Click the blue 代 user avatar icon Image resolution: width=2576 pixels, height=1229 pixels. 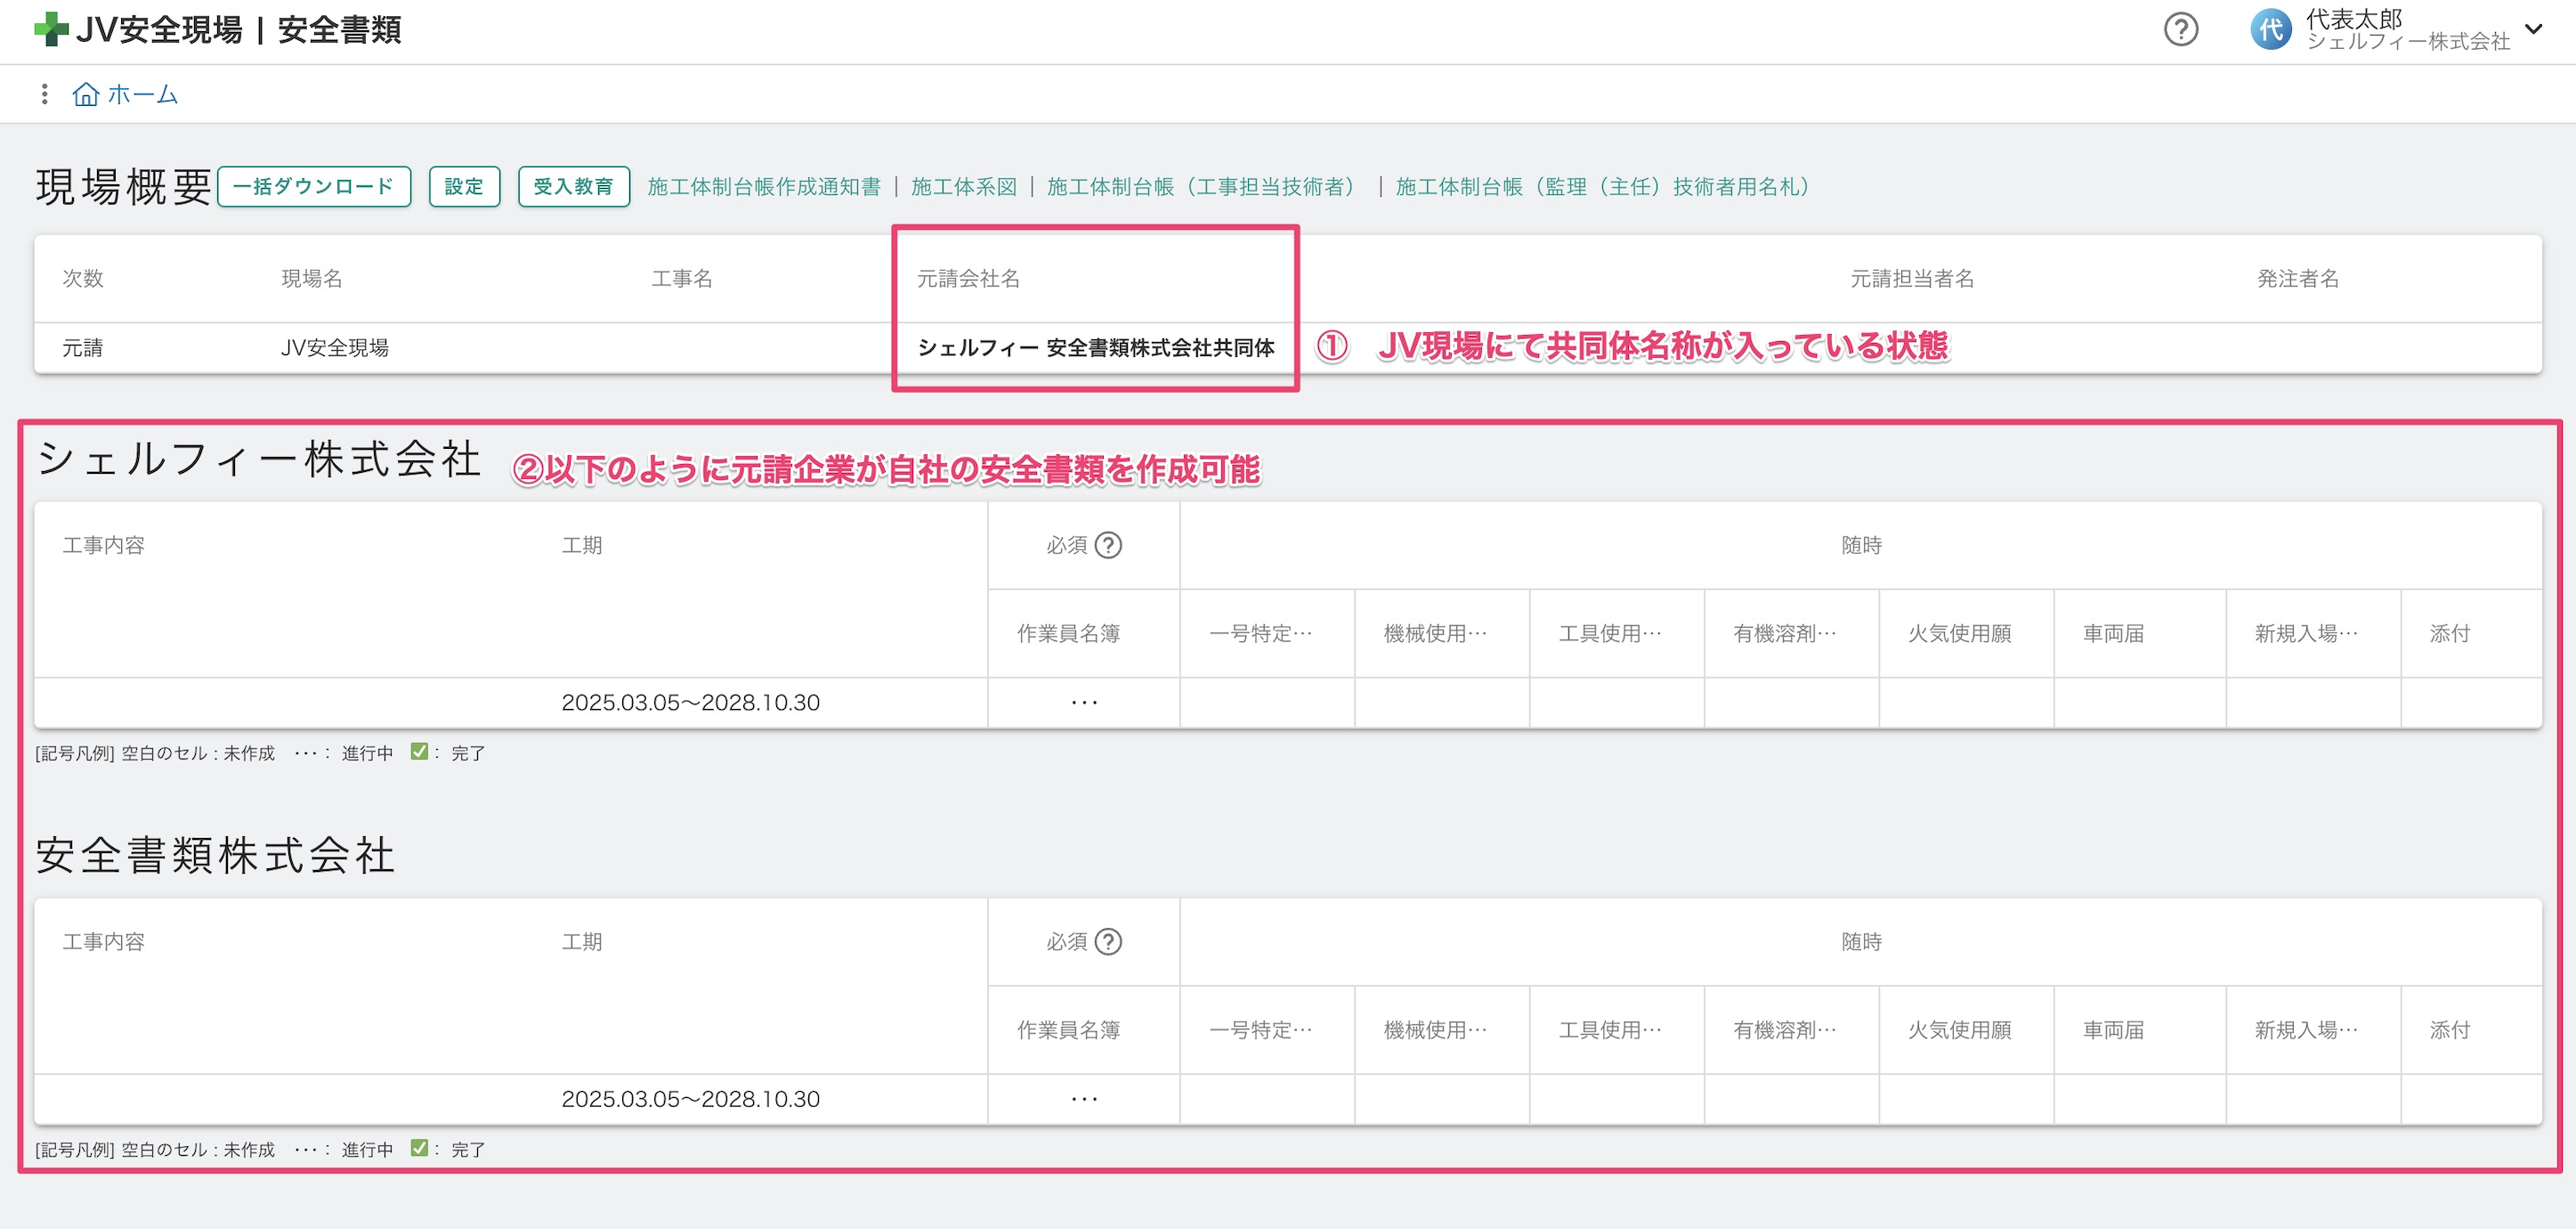(2271, 30)
